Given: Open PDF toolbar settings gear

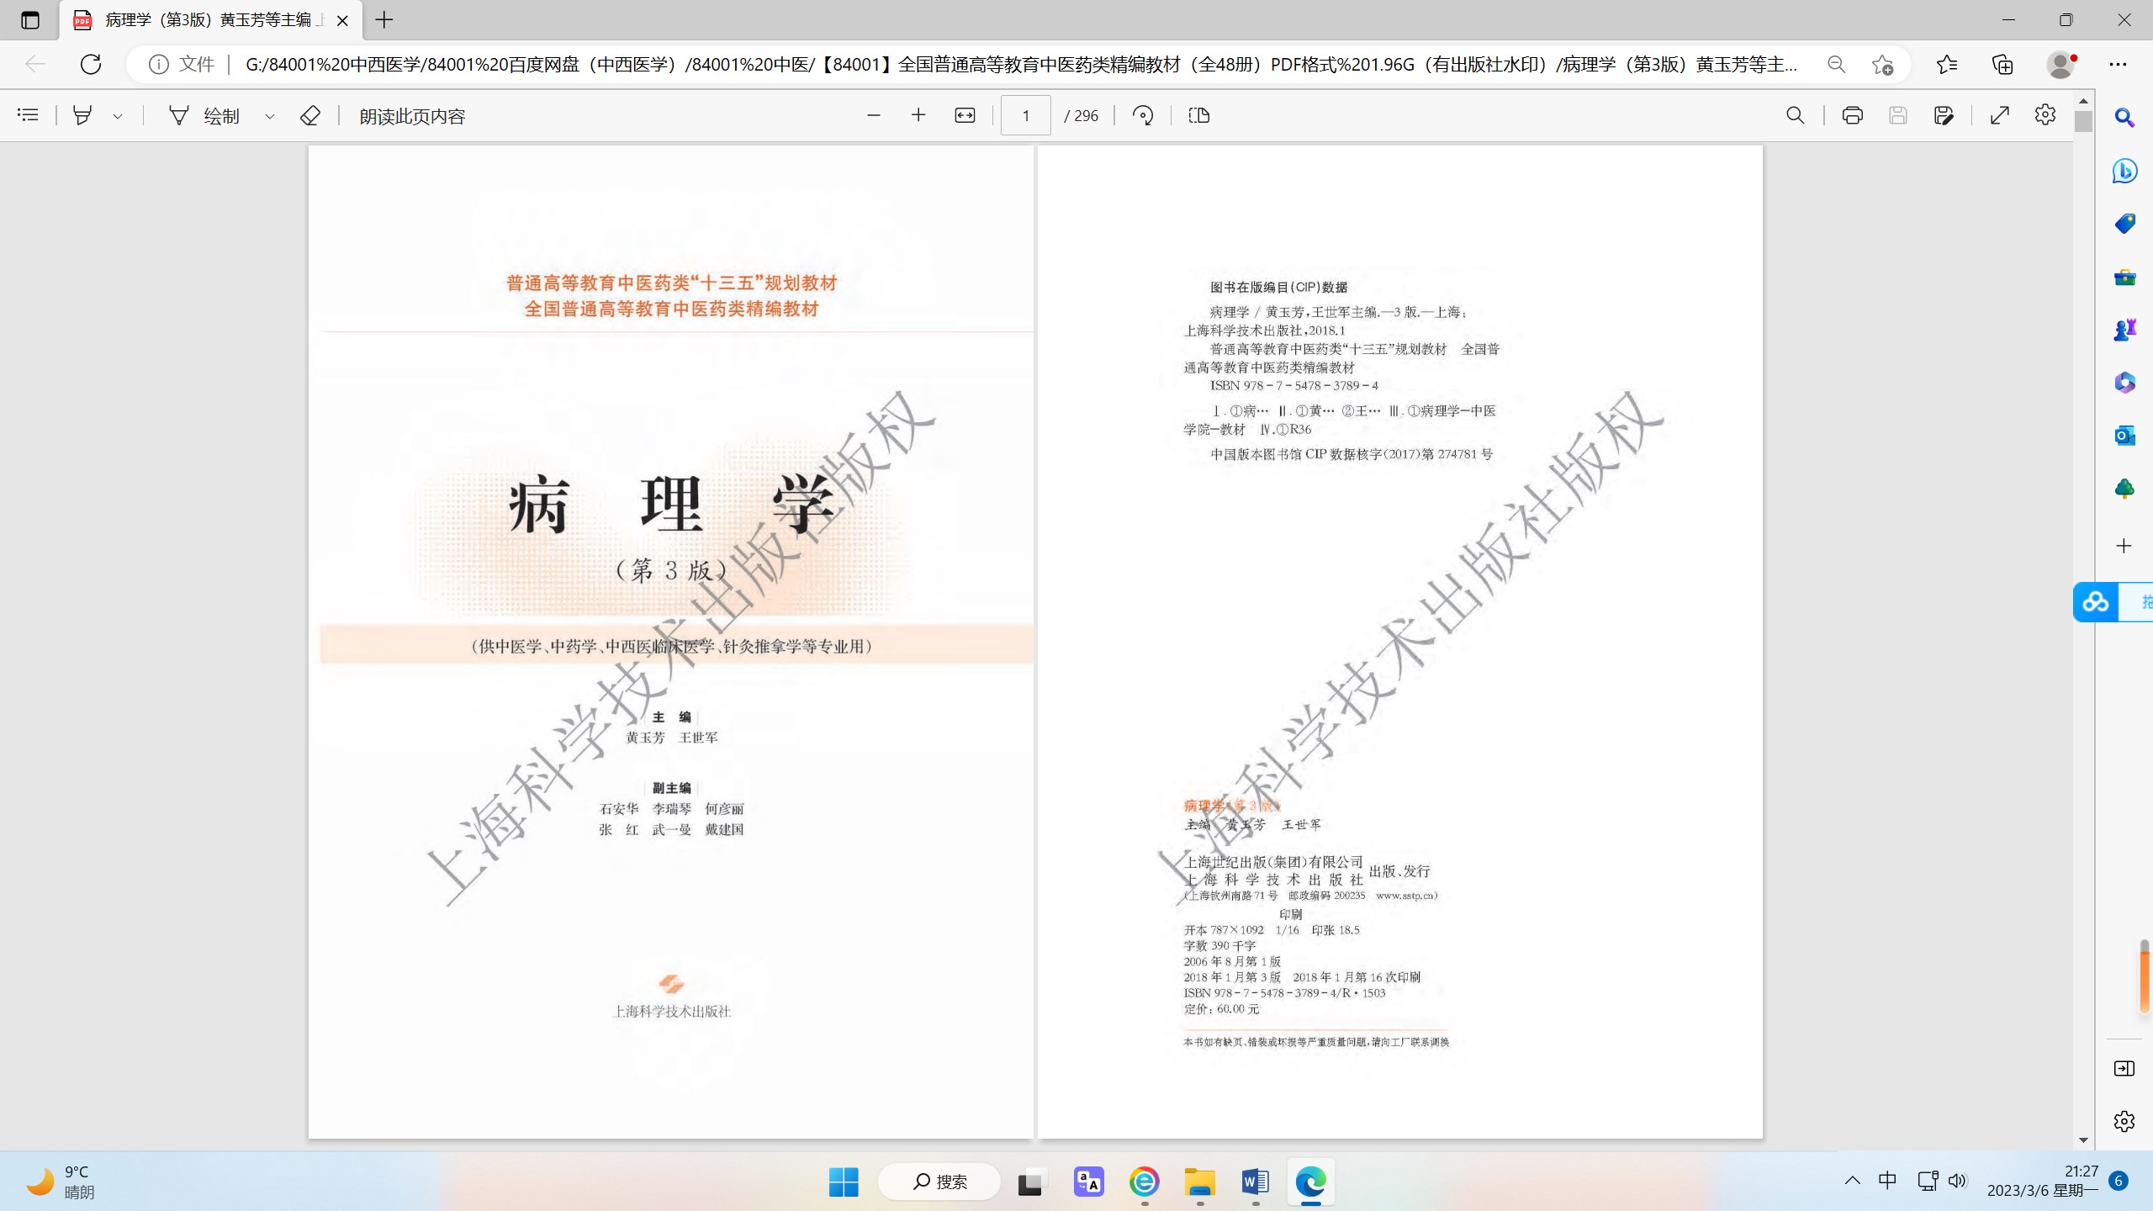Looking at the screenshot, I should [2045, 114].
